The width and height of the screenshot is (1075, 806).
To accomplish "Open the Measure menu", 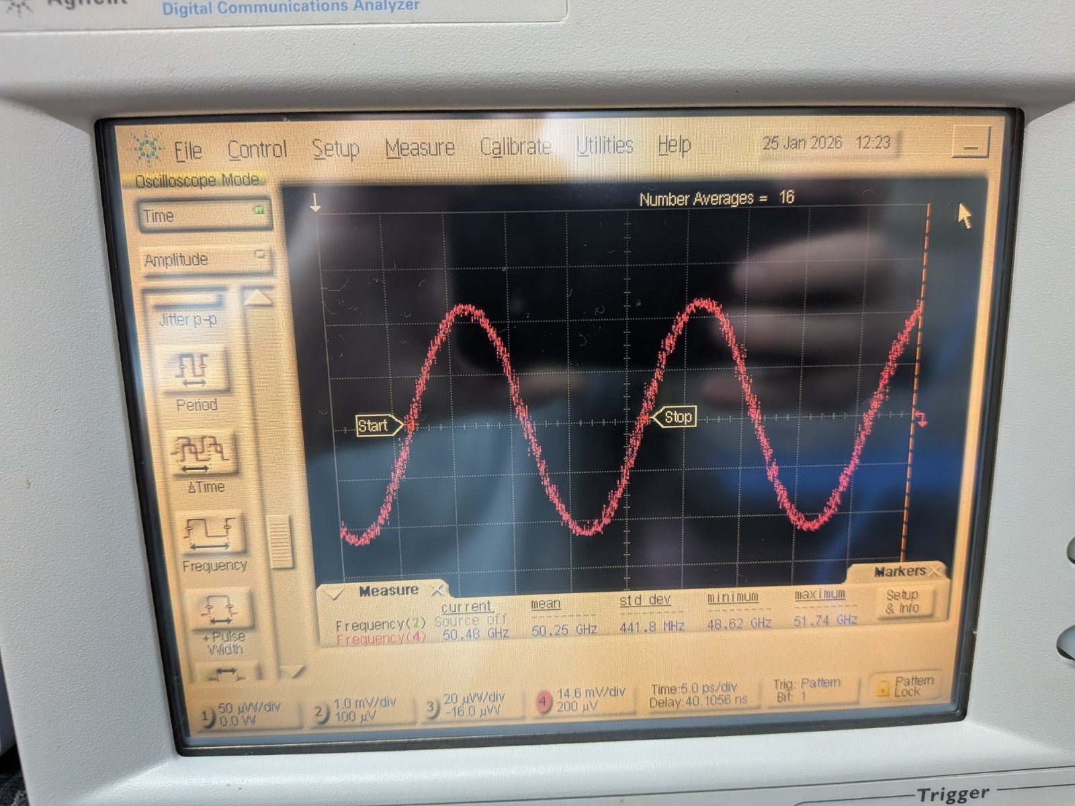I will (420, 147).
